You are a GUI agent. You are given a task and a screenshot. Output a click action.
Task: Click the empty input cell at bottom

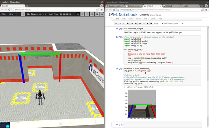pos(162,125)
